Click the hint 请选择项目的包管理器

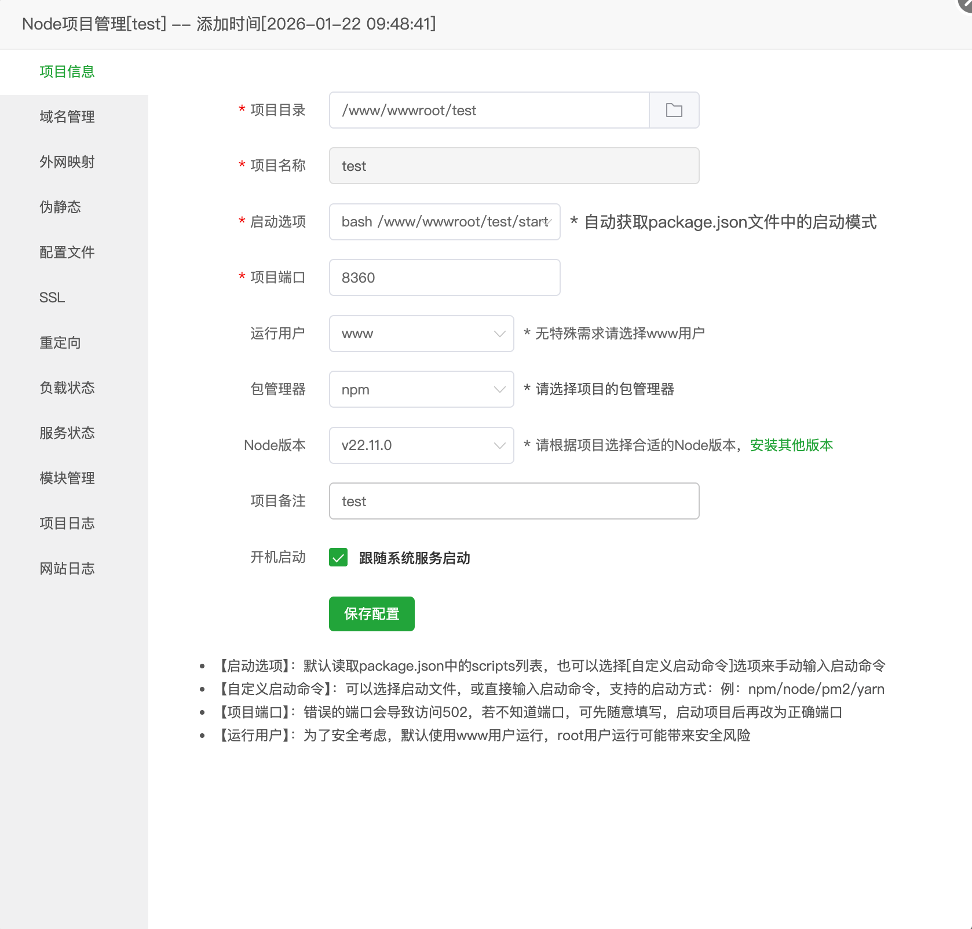point(599,389)
